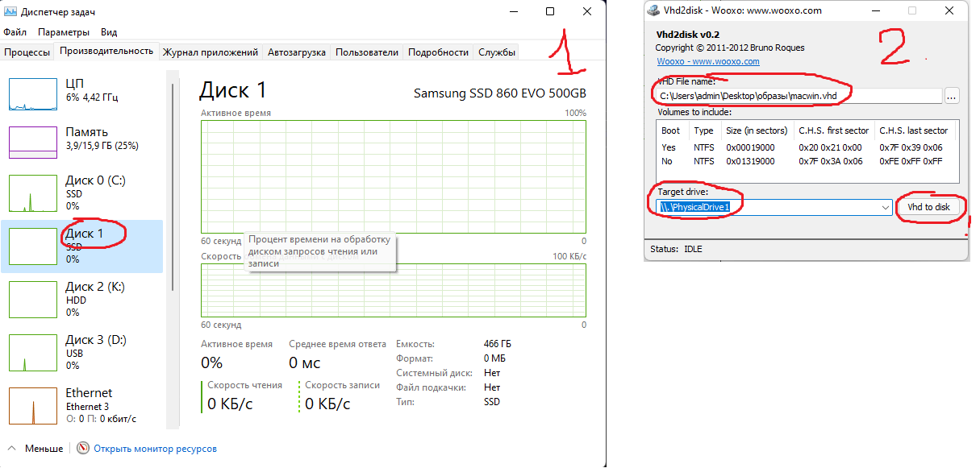Select the Ethernet performance item

coord(81,405)
